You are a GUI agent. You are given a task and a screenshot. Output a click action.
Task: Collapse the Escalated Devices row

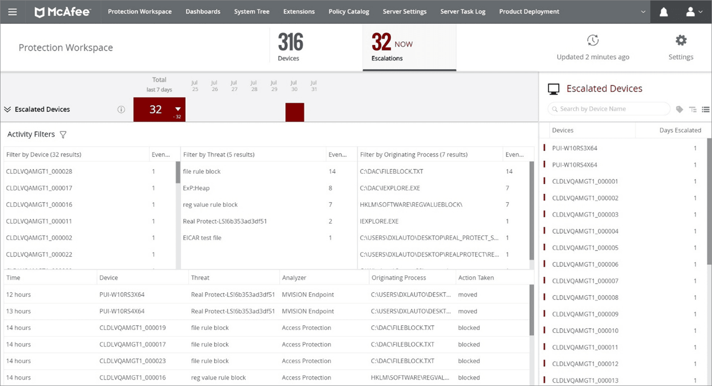(x=7, y=109)
